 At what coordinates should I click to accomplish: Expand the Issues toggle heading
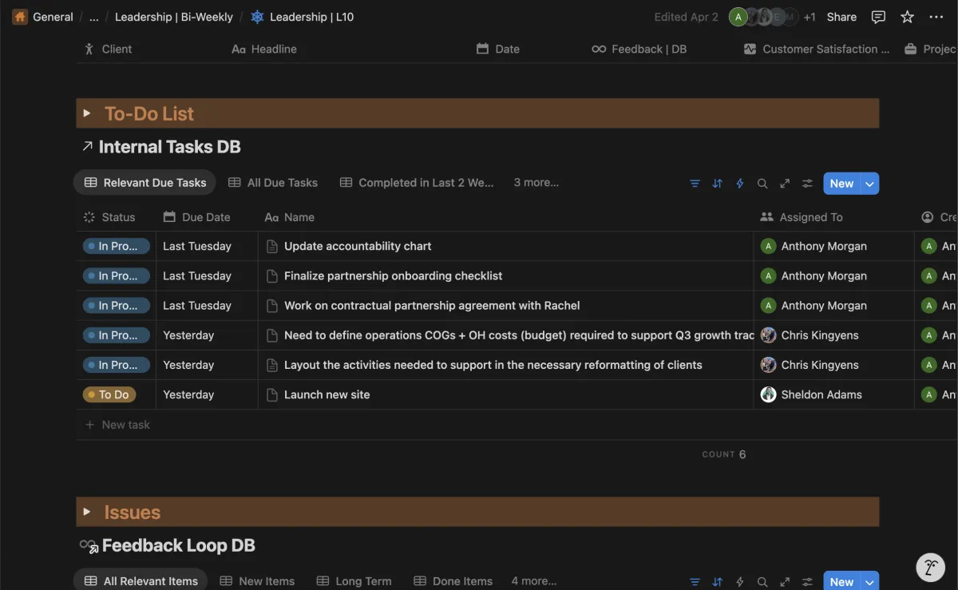tap(87, 512)
